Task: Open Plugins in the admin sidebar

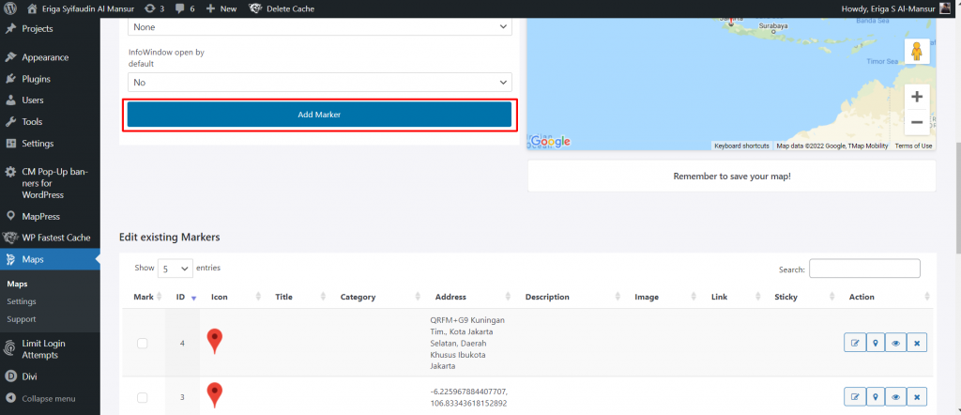Action: point(36,79)
